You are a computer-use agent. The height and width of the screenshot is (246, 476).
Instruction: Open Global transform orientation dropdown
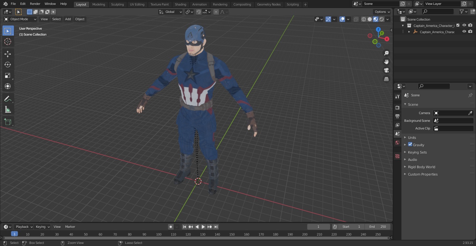(171, 12)
